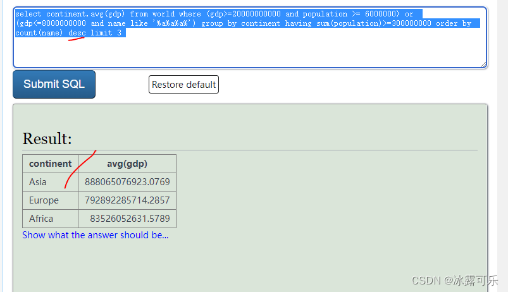Click the Restore default button
Image resolution: width=508 pixels, height=292 pixels.
(x=183, y=85)
